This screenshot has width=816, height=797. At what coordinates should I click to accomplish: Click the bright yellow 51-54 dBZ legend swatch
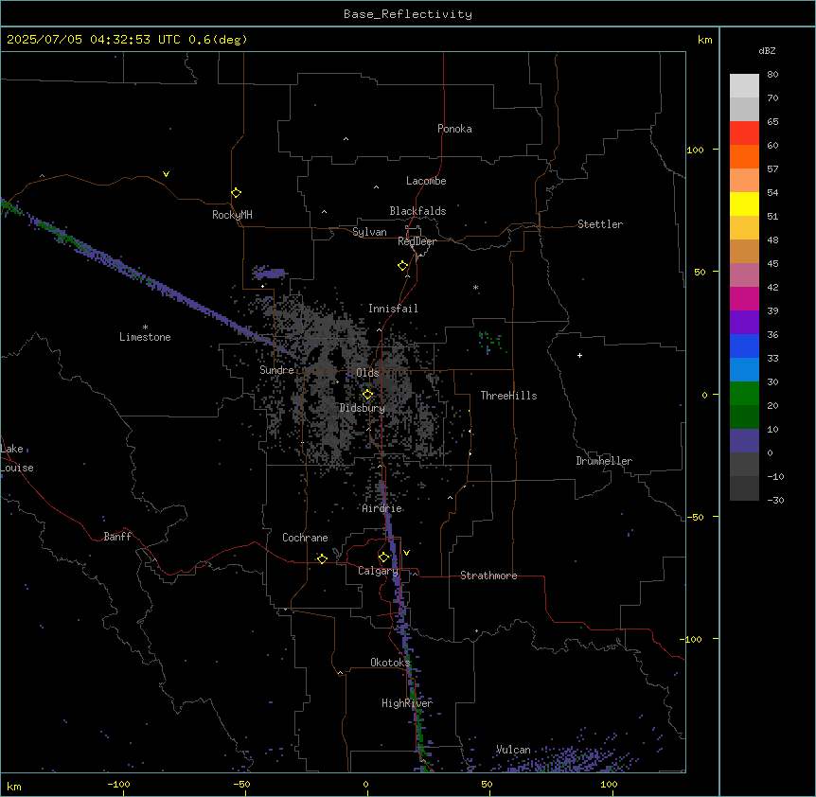coord(744,204)
